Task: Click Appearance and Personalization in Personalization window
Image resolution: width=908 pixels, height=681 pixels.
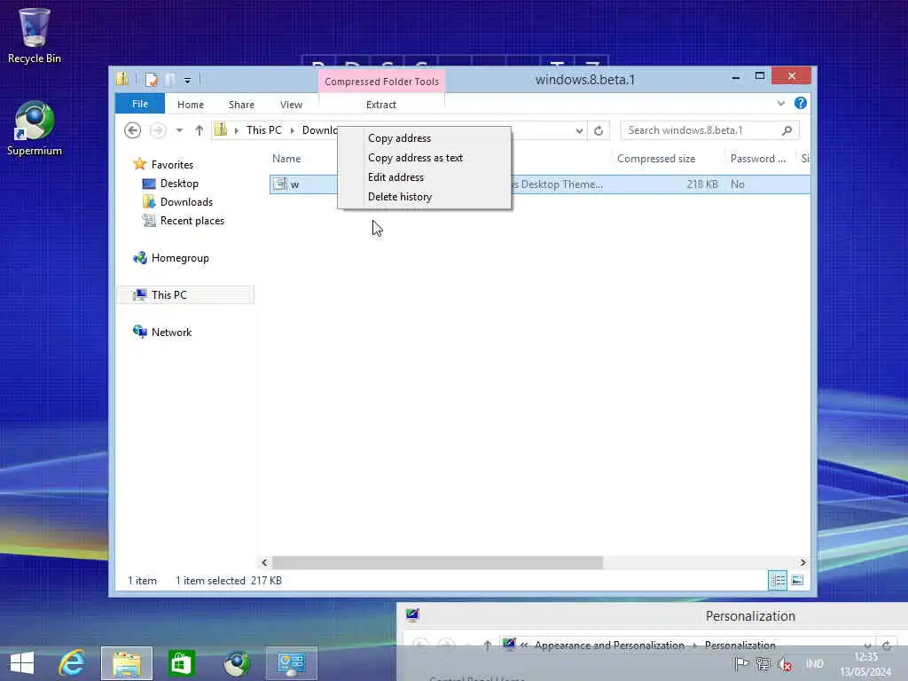Action: 609,646
